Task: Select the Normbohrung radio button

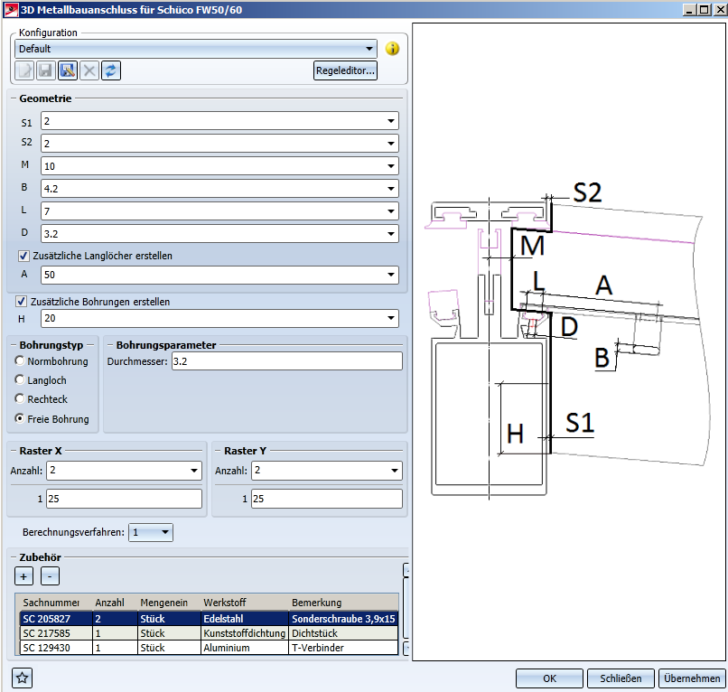Action: (20, 360)
